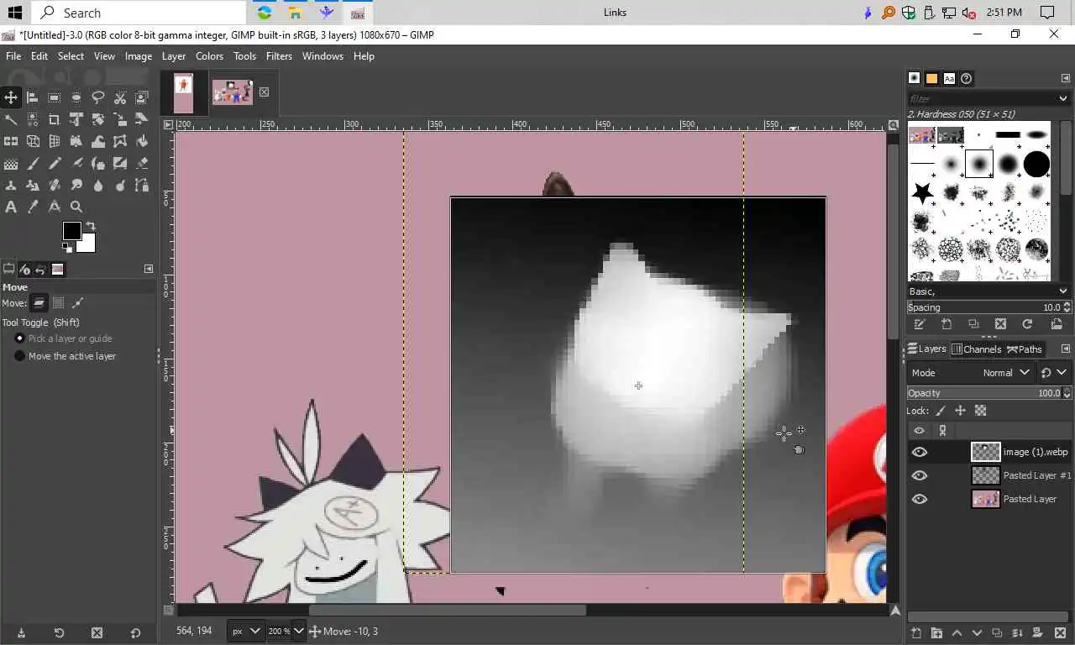
Task: Toggle lock position and size
Action: (960, 411)
